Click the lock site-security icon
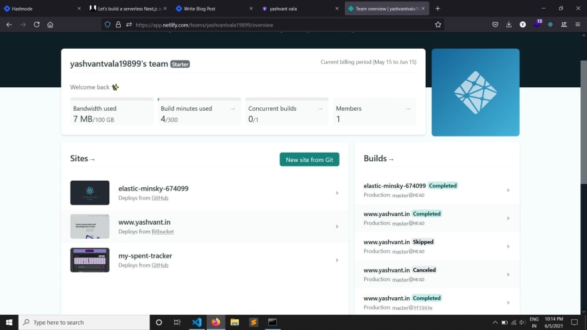The width and height of the screenshot is (587, 330). click(x=118, y=25)
